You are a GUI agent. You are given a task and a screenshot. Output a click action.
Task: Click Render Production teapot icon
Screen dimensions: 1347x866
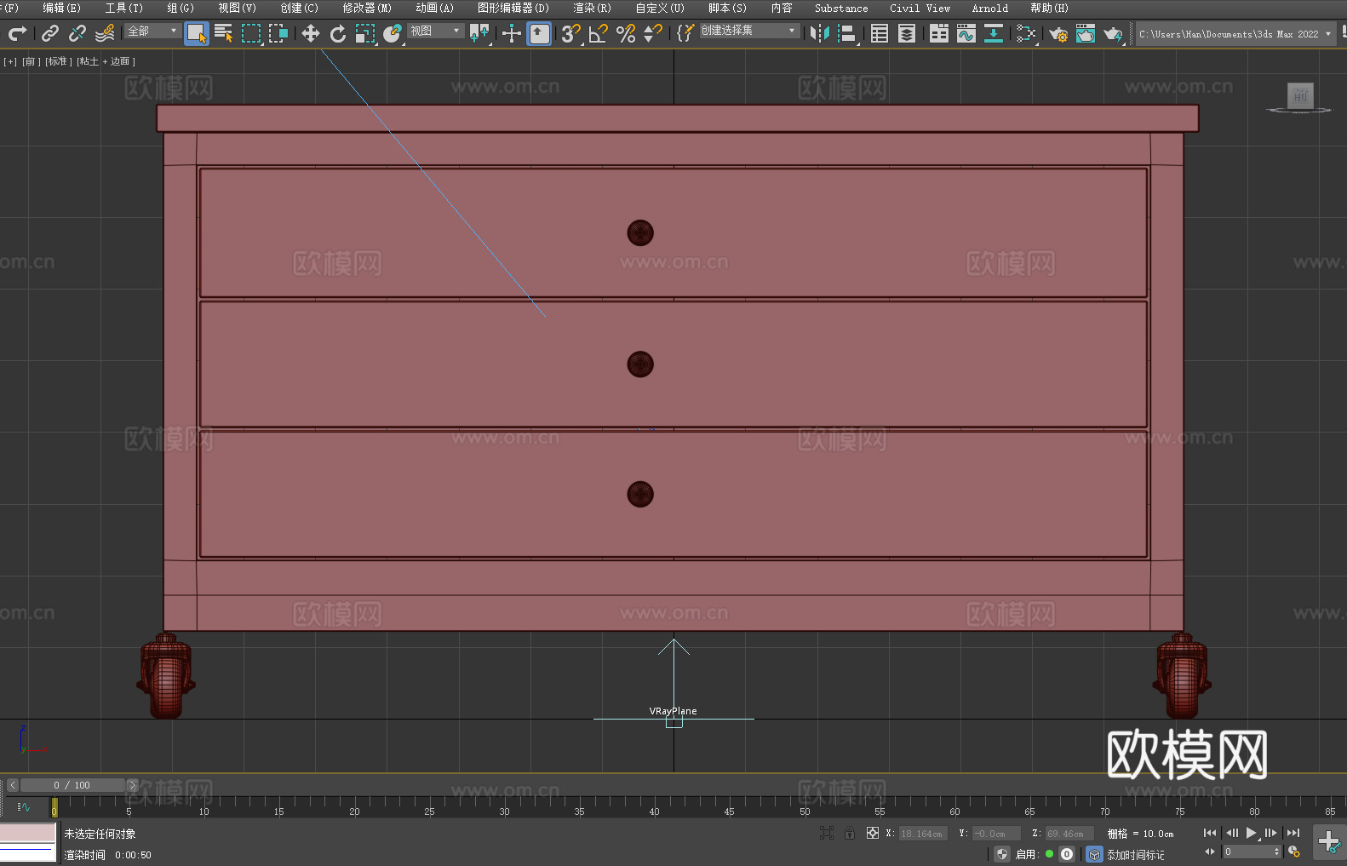(x=1113, y=33)
